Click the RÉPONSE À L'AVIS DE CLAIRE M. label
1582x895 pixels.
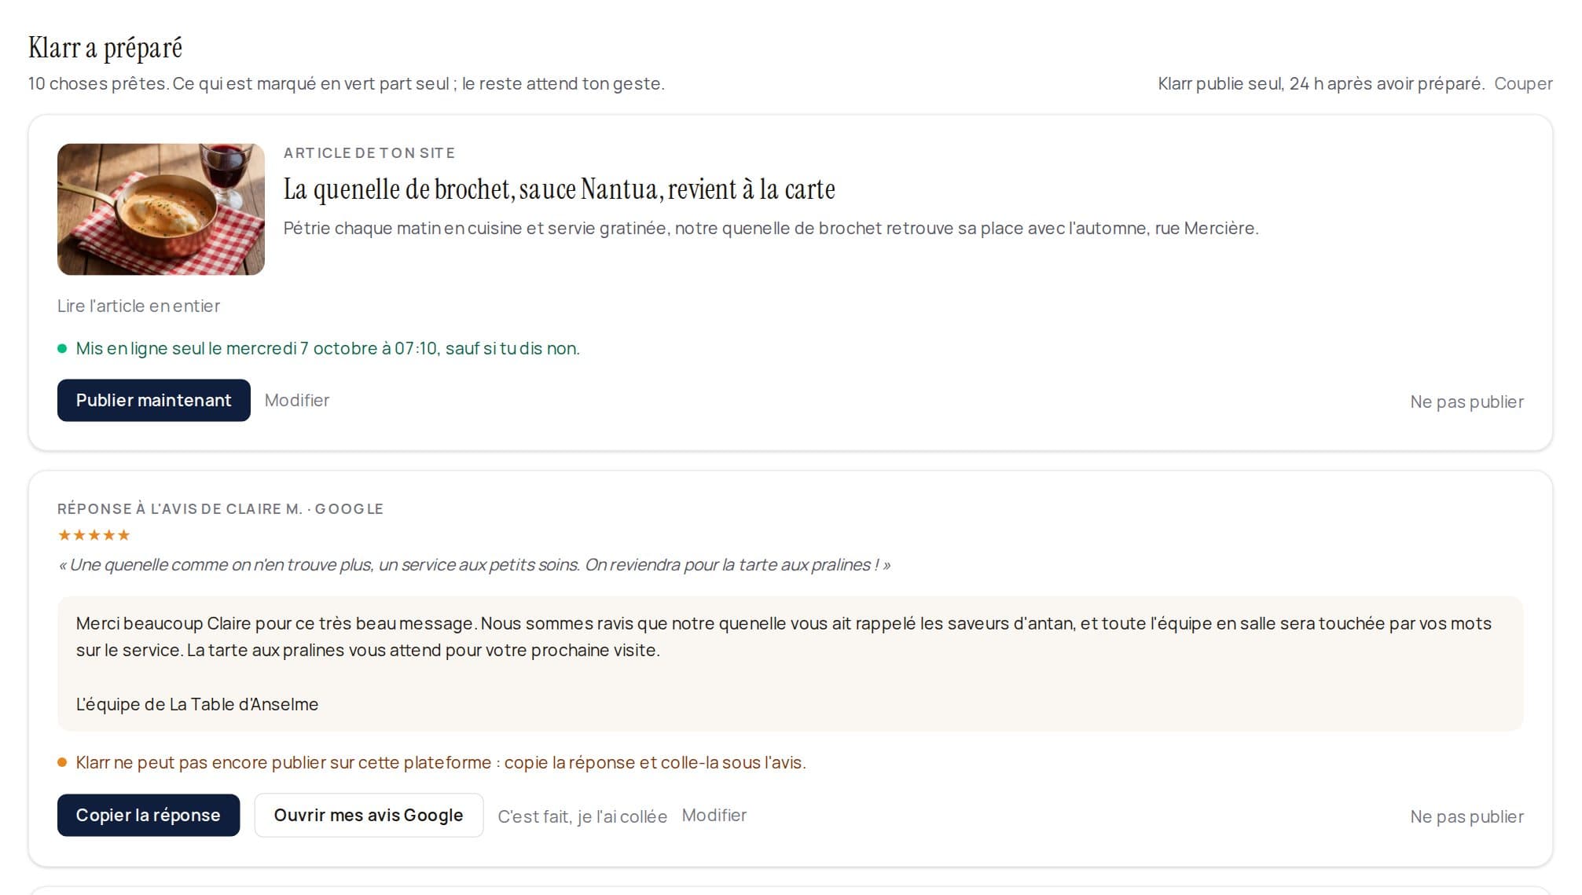pyautogui.click(x=220, y=509)
